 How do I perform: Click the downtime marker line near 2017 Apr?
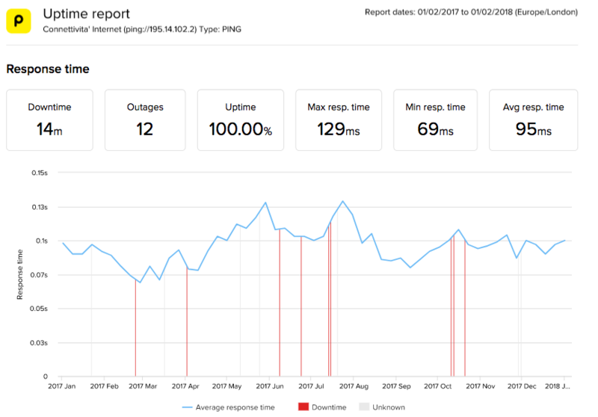click(x=187, y=329)
